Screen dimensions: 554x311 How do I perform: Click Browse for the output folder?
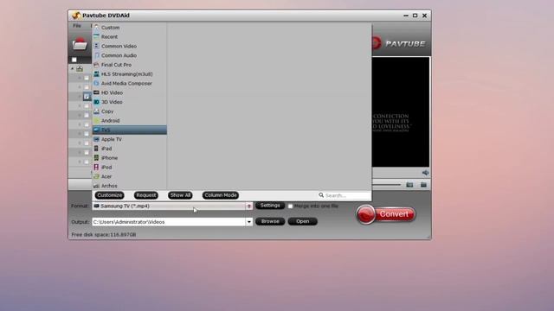tap(270, 221)
